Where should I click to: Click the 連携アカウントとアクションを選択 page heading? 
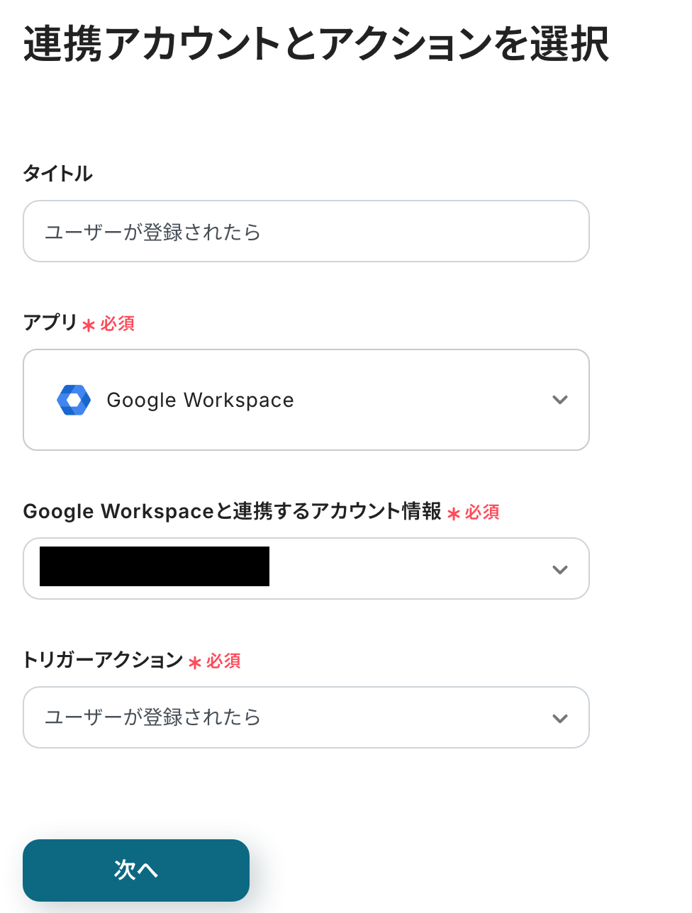[x=316, y=44]
